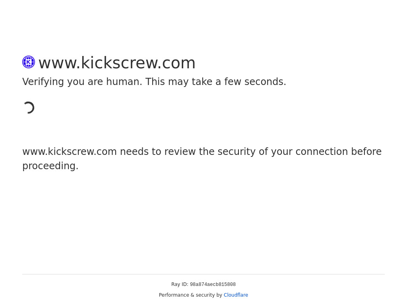The image size is (407, 305).
Task: Click the "Performance & security by" footer text
Action: (190, 295)
